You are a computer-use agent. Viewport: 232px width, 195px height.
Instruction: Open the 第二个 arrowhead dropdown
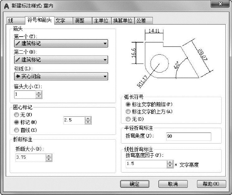click(x=61, y=60)
